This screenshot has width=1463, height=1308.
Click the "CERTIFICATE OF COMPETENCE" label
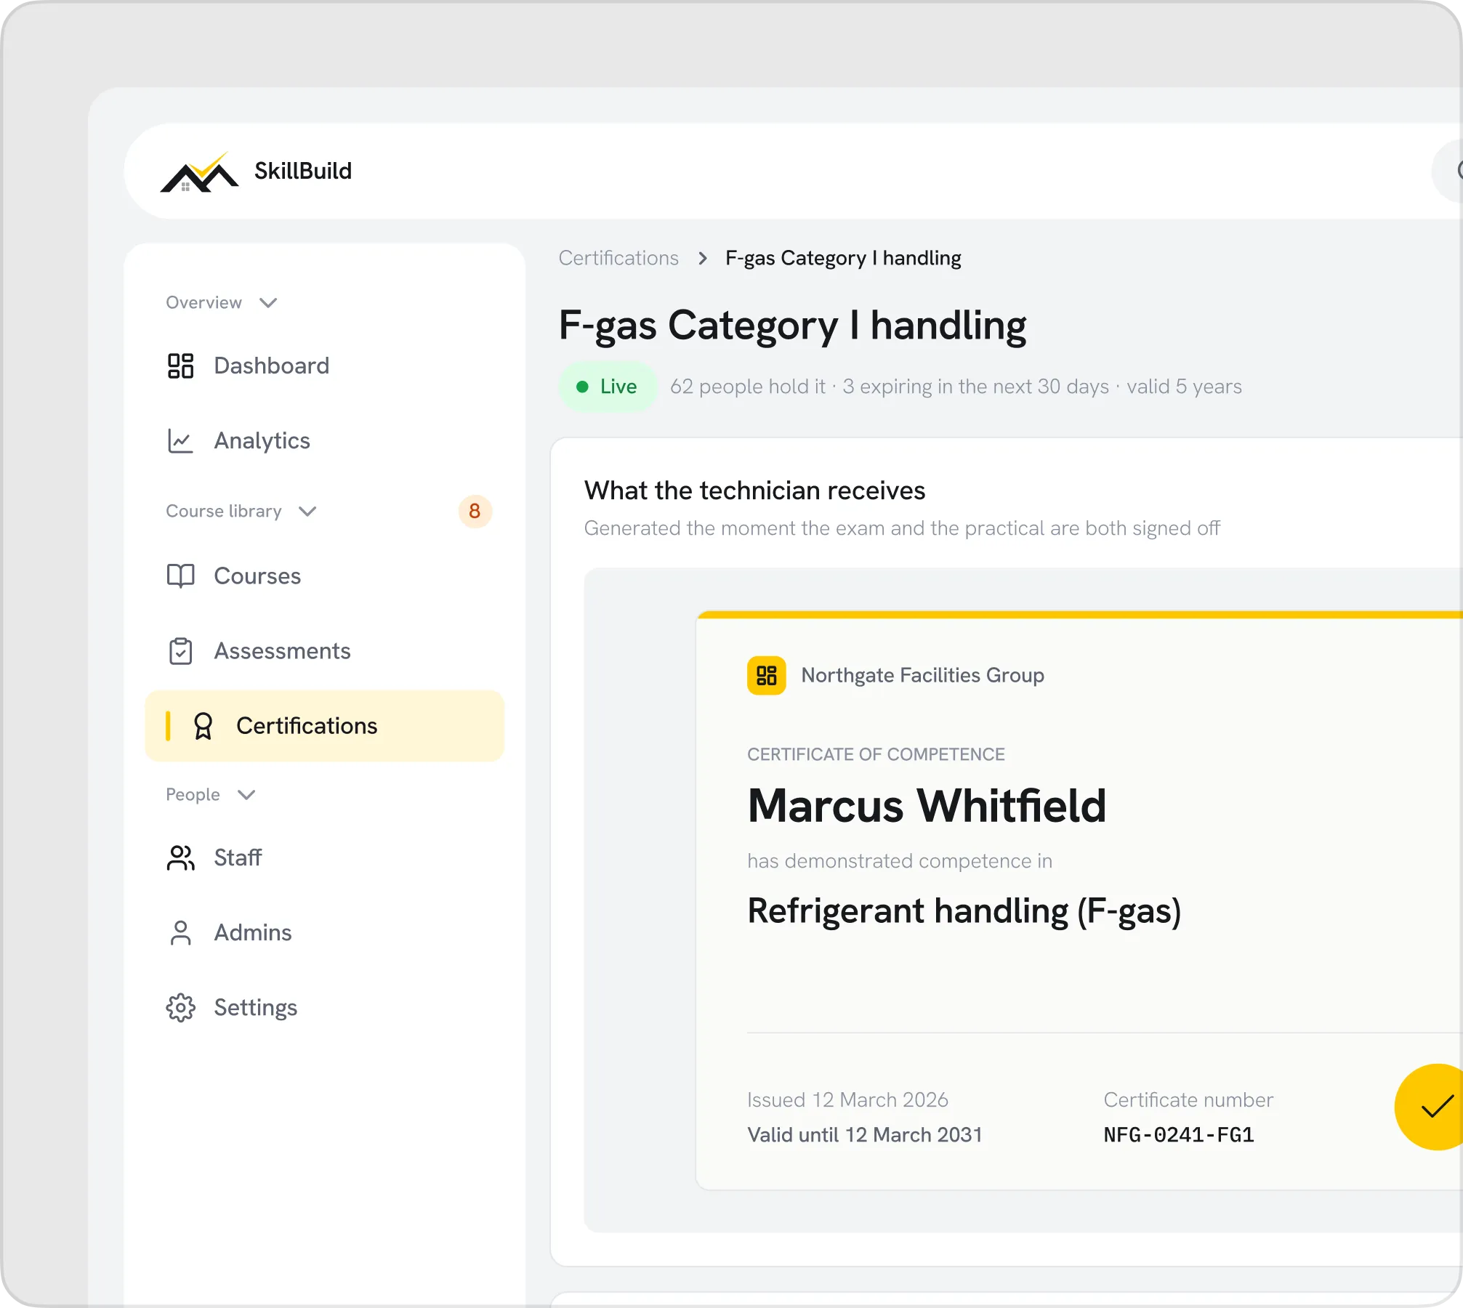876,754
